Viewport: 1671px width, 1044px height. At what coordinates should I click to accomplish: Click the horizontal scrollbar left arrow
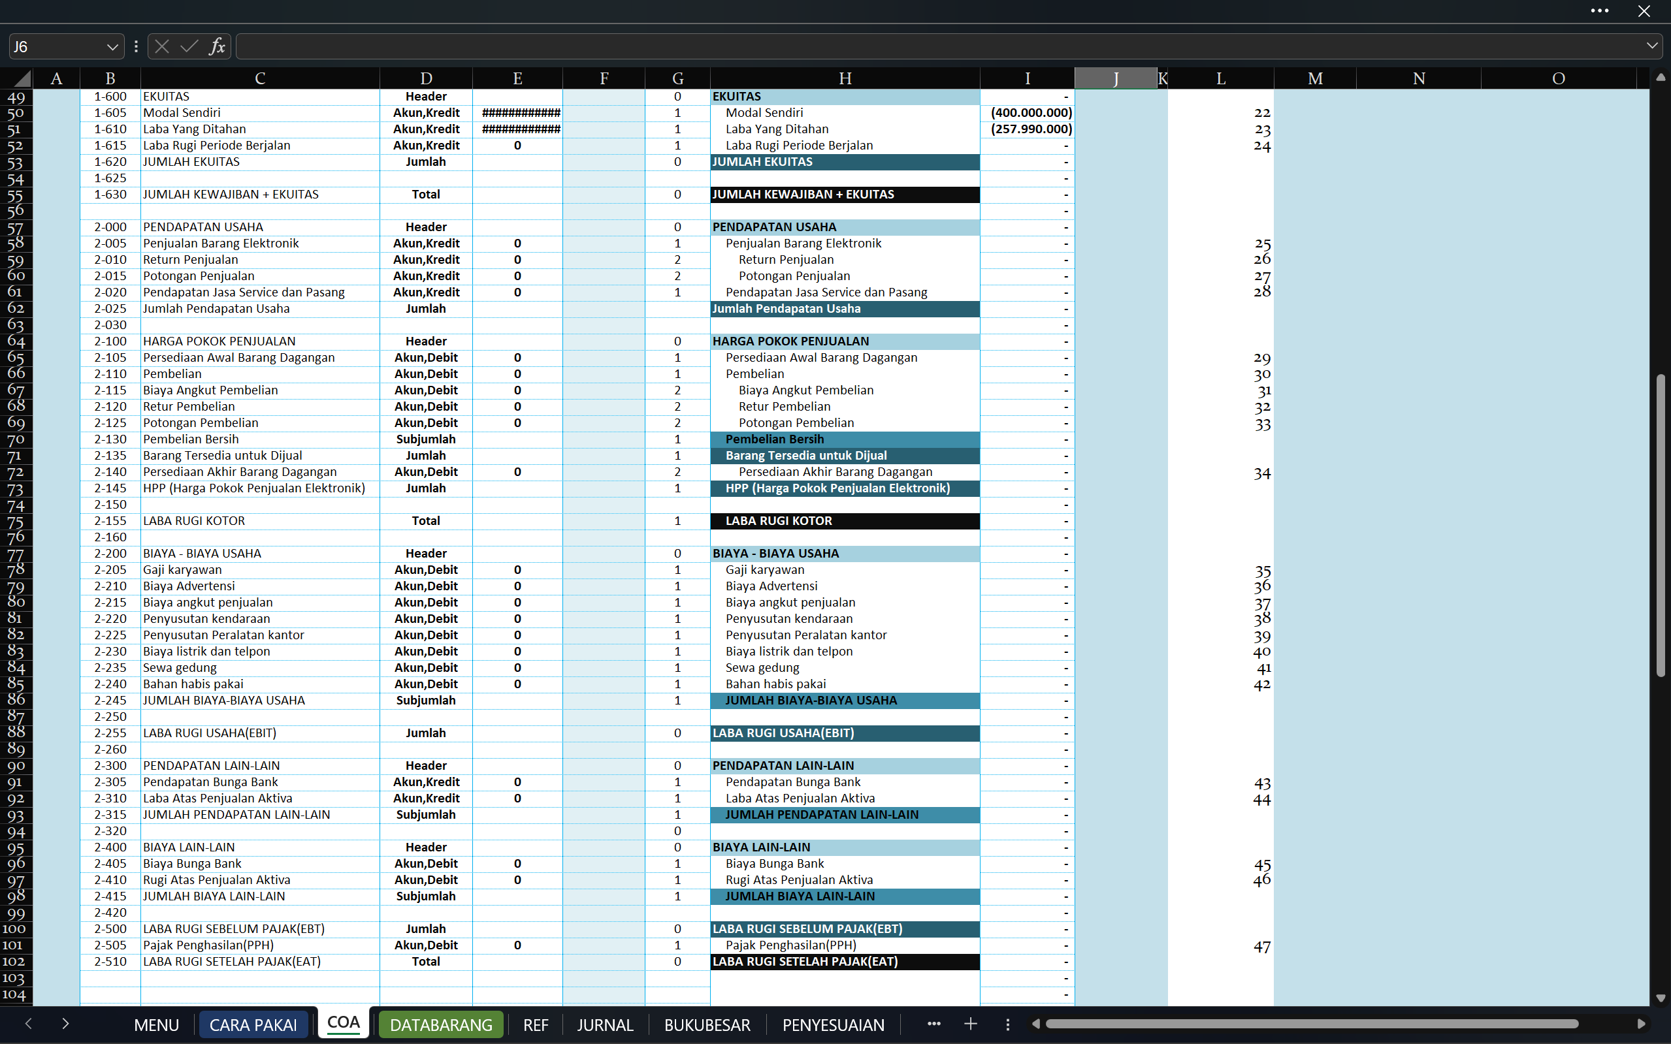[1035, 1024]
